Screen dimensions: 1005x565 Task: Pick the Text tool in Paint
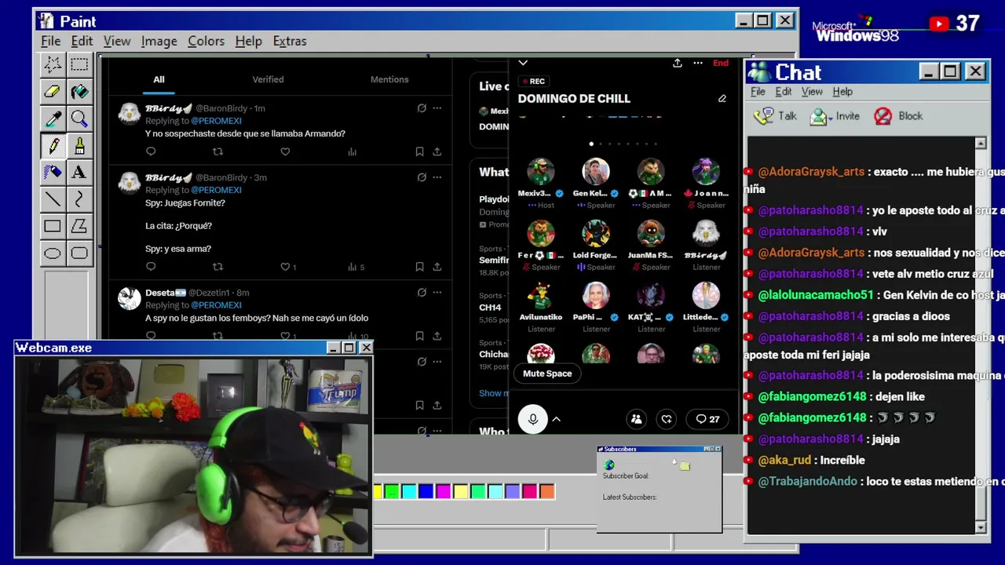79,172
